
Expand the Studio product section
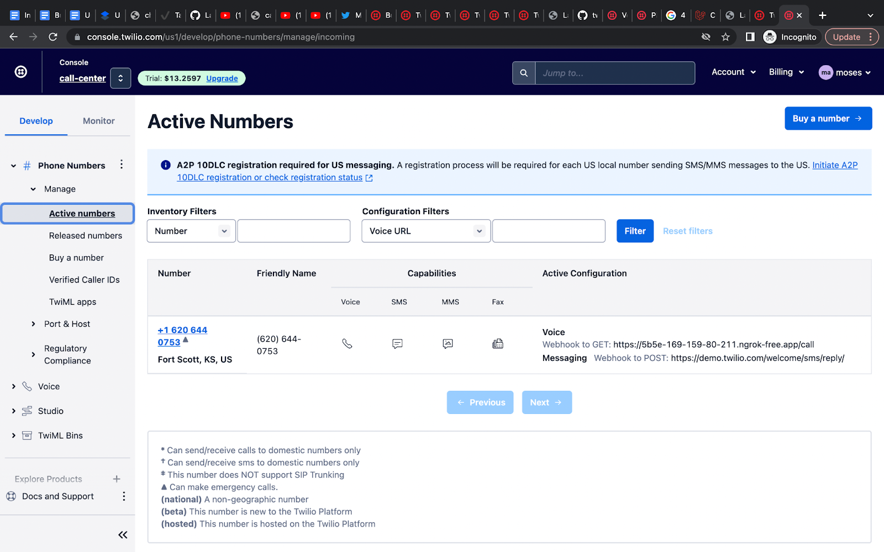(13, 411)
